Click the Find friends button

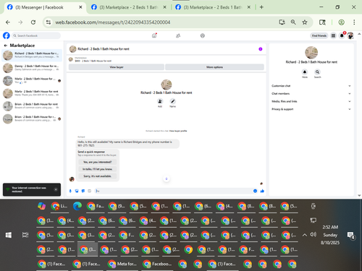pos(319,35)
